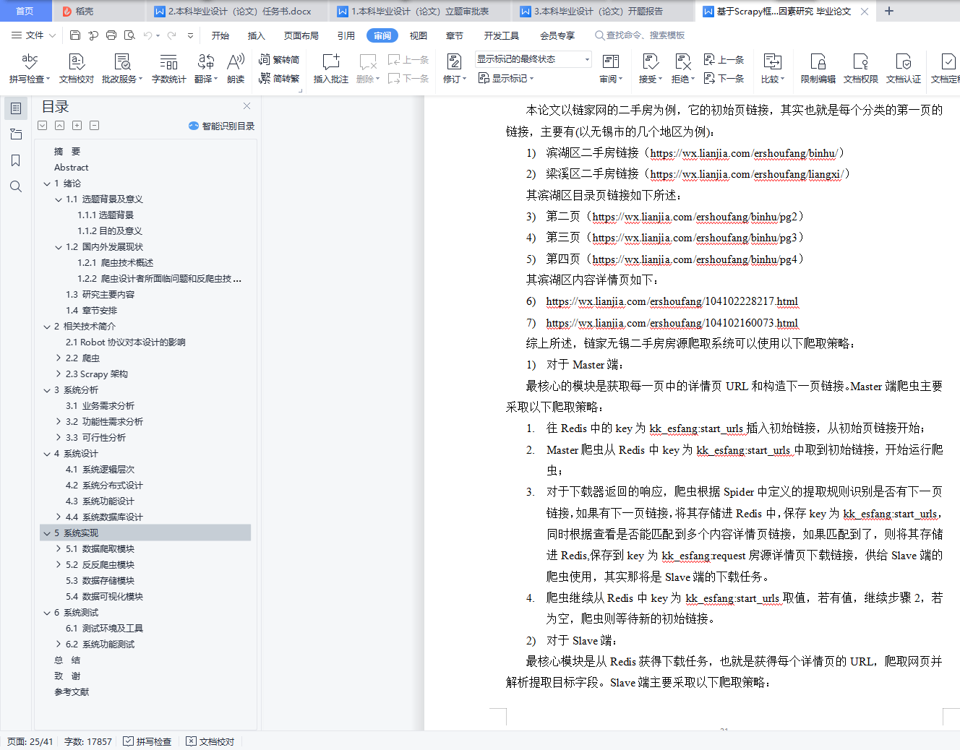Open the 字数统计 word count tool
Viewport: 960px width, 750px height.
(x=168, y=69)
